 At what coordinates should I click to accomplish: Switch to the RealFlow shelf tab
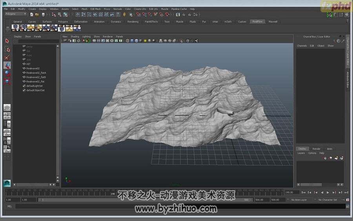point(257,22)
